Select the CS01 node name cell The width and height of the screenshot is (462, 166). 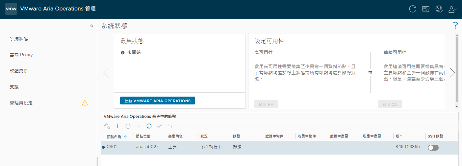112,147
